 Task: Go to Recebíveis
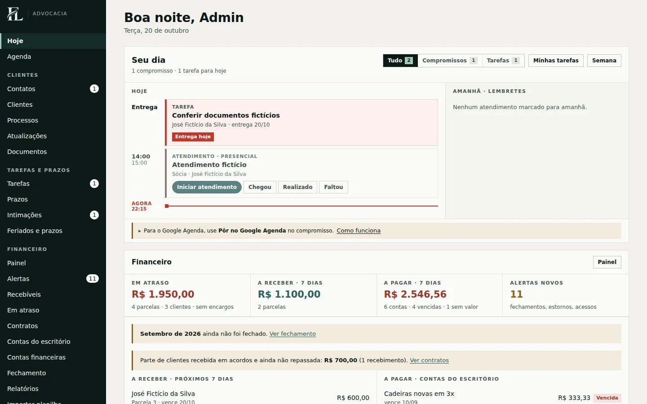pos(53,294)
